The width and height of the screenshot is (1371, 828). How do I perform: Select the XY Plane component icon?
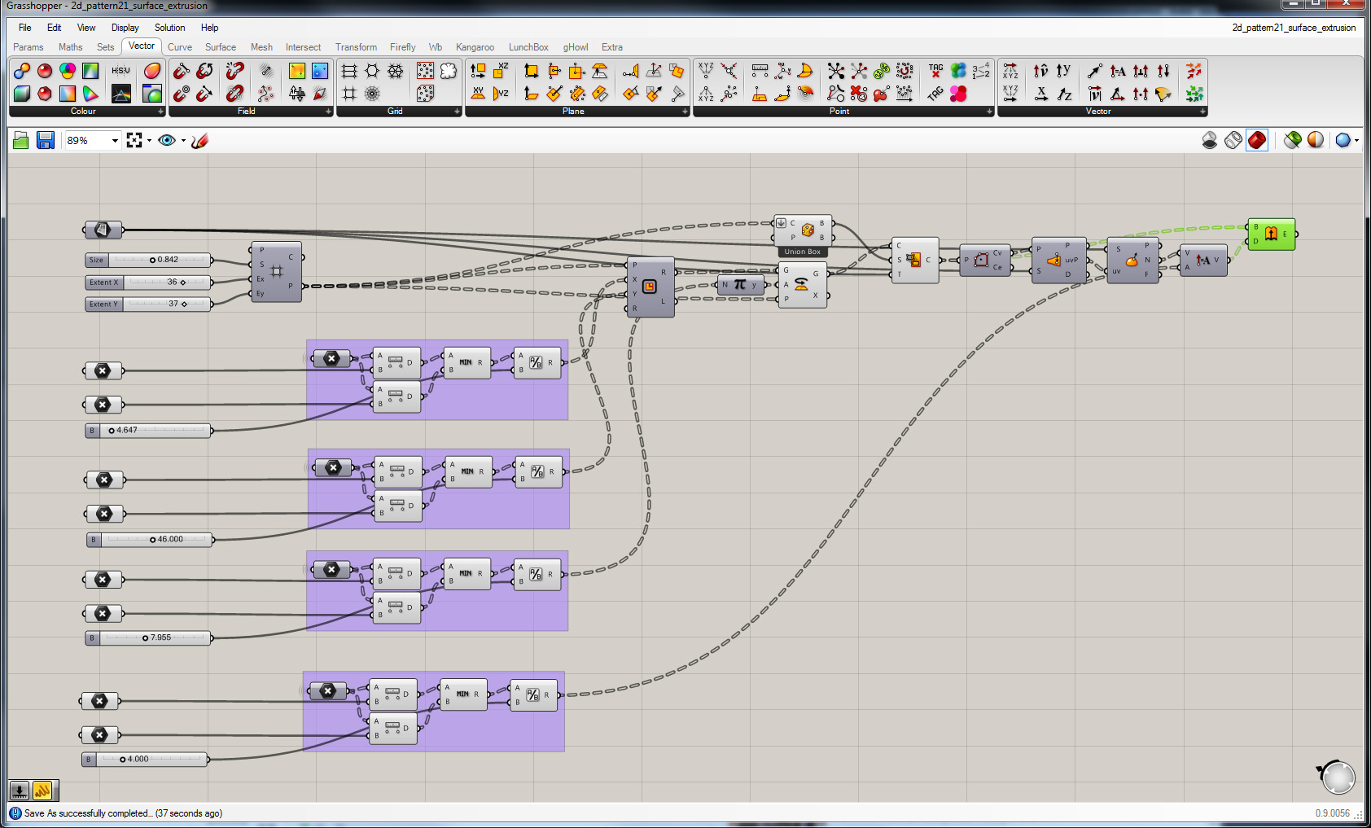pos(478,94)
